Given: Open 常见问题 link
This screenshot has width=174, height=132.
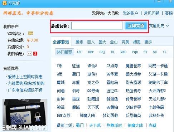Looking at the screenshot, I should pyautogui.click(x=151, y=13).
